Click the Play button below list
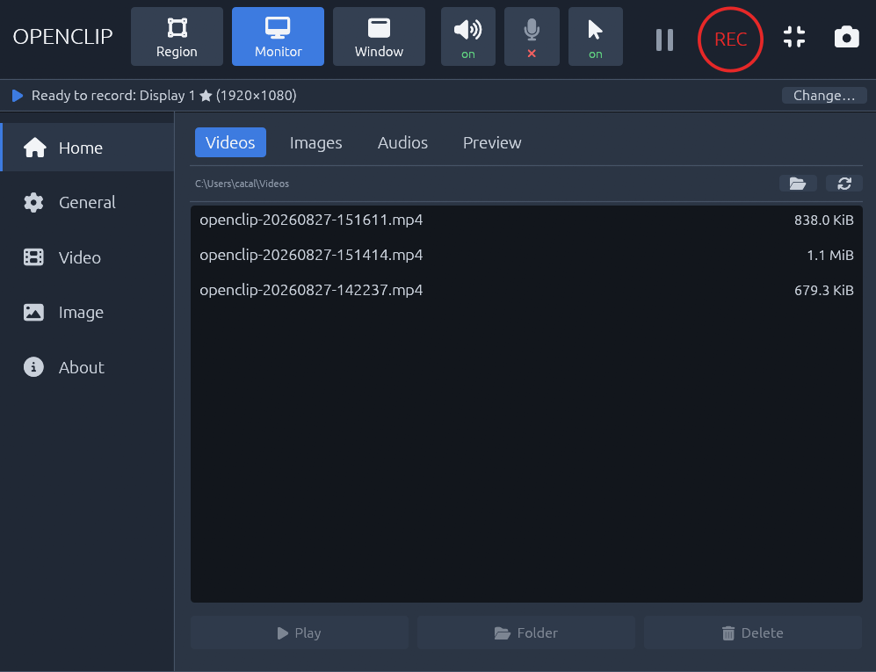The width and height of the screenshot is (876, 672). [300, 632]
